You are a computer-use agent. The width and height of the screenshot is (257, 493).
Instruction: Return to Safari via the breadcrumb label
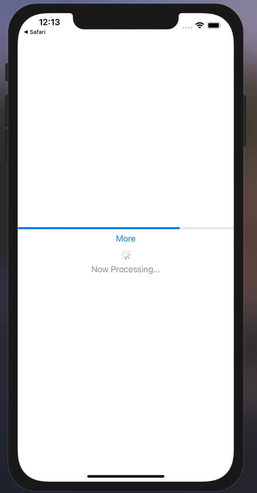[37, 32]
